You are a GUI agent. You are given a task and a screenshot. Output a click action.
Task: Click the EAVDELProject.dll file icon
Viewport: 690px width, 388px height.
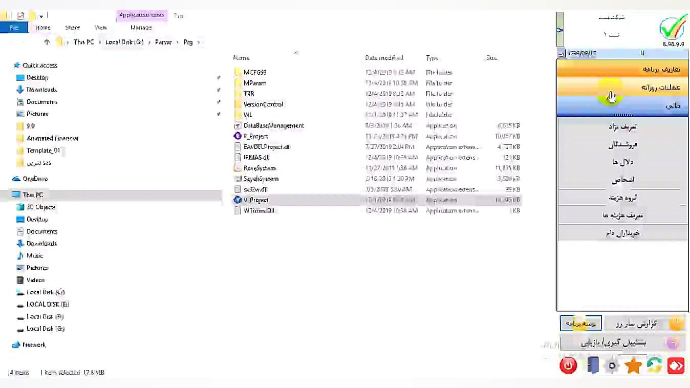(238, 147)
